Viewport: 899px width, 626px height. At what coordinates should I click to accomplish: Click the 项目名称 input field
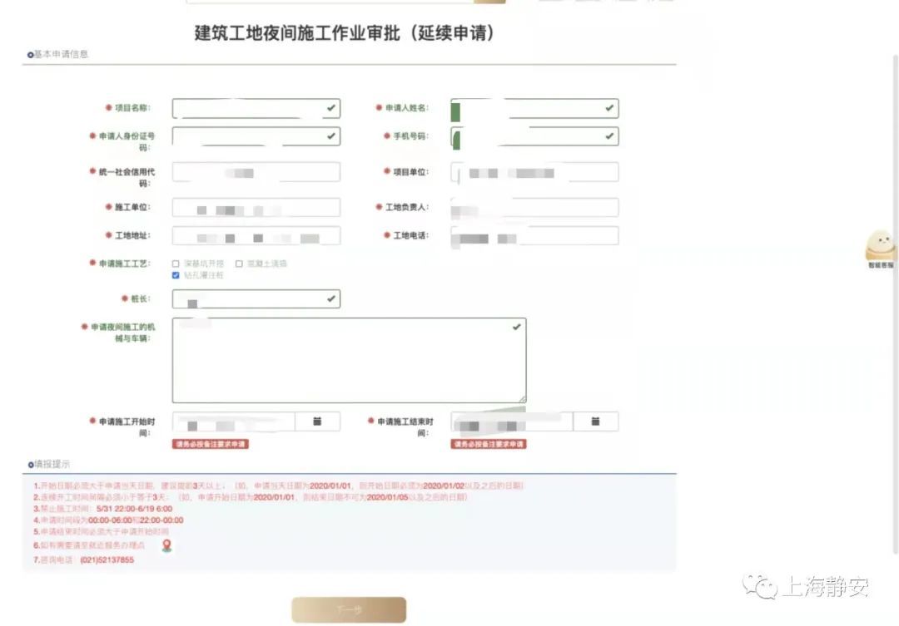[256, 108]
